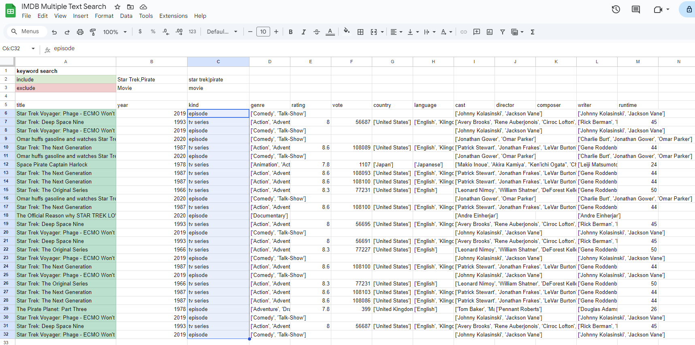The image size is (695, 345).
Task: Open the File menu
Action: [26, 16]
